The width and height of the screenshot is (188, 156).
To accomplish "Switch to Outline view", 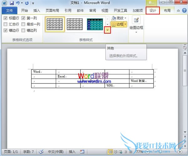I will (x=126, y=152).
